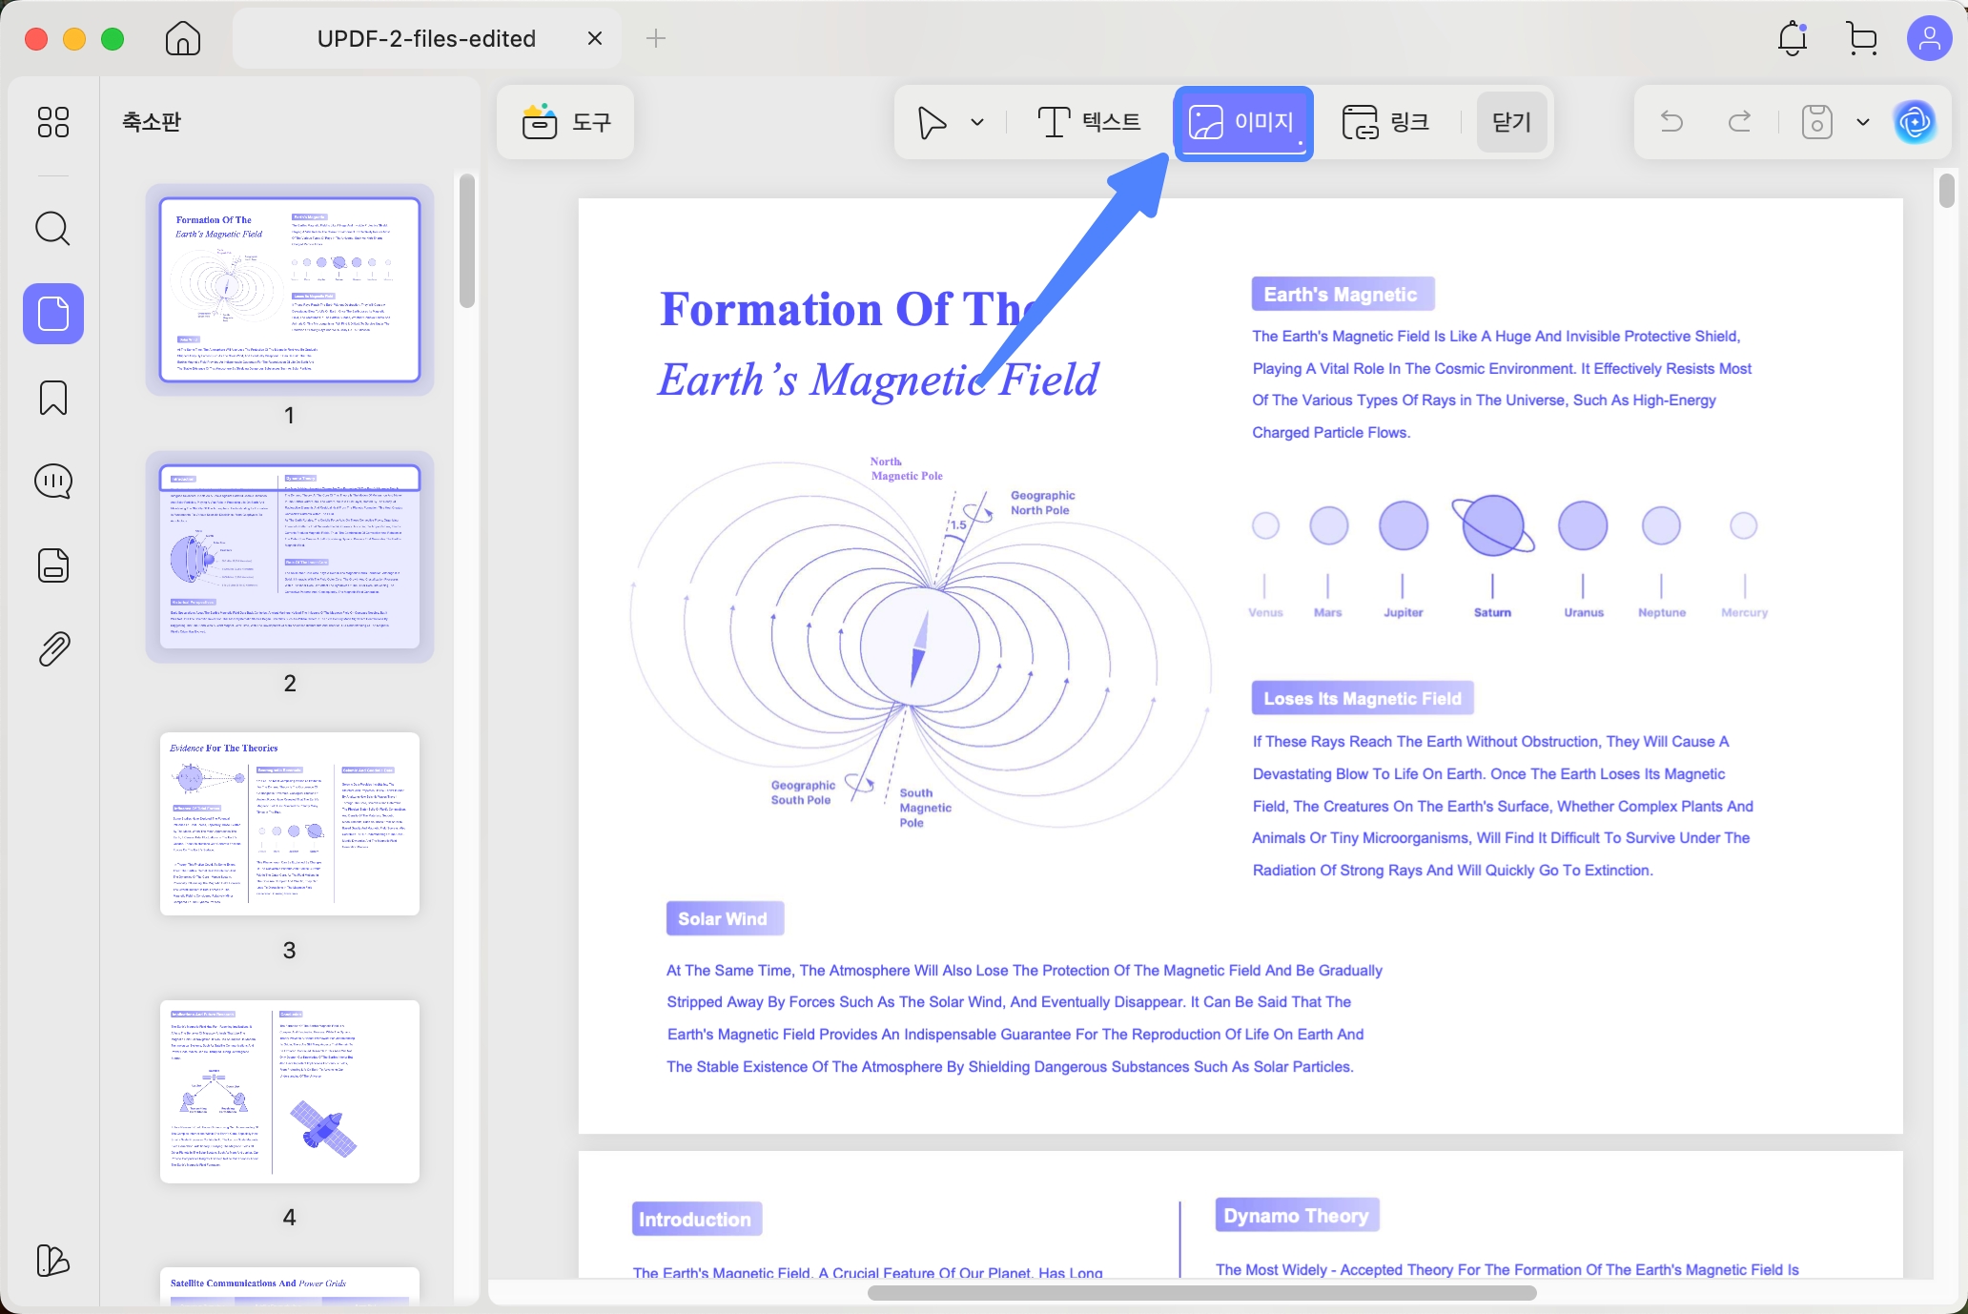Click the Charged Particle Flows text line
1968x1314 pixels.
[x=1331, y=432]
